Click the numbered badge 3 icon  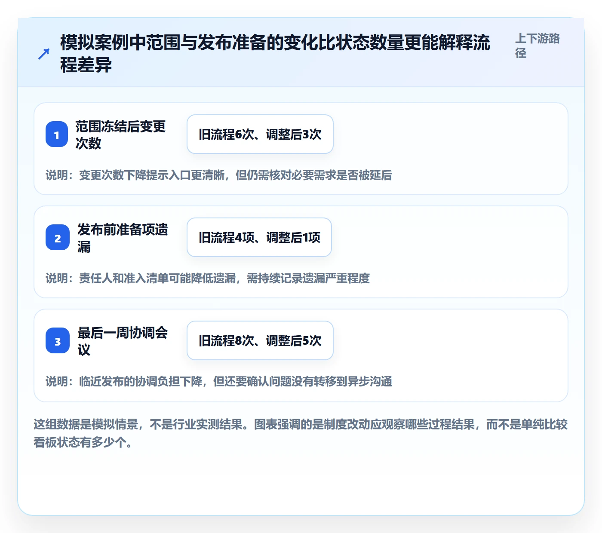58,340
